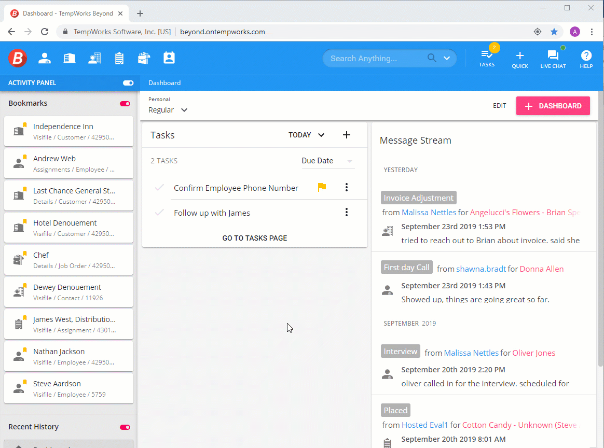Image resolution: width=604 pixels, height=448 pixels.
Task: Open Chef job order bookmark
Action: [68, 260]
